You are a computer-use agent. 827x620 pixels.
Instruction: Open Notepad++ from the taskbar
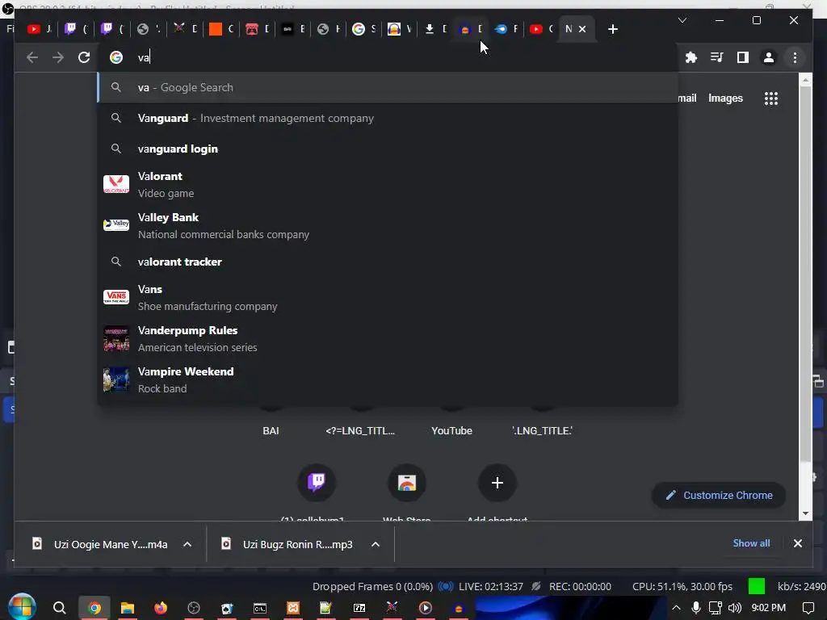click(x=325, y=608)
